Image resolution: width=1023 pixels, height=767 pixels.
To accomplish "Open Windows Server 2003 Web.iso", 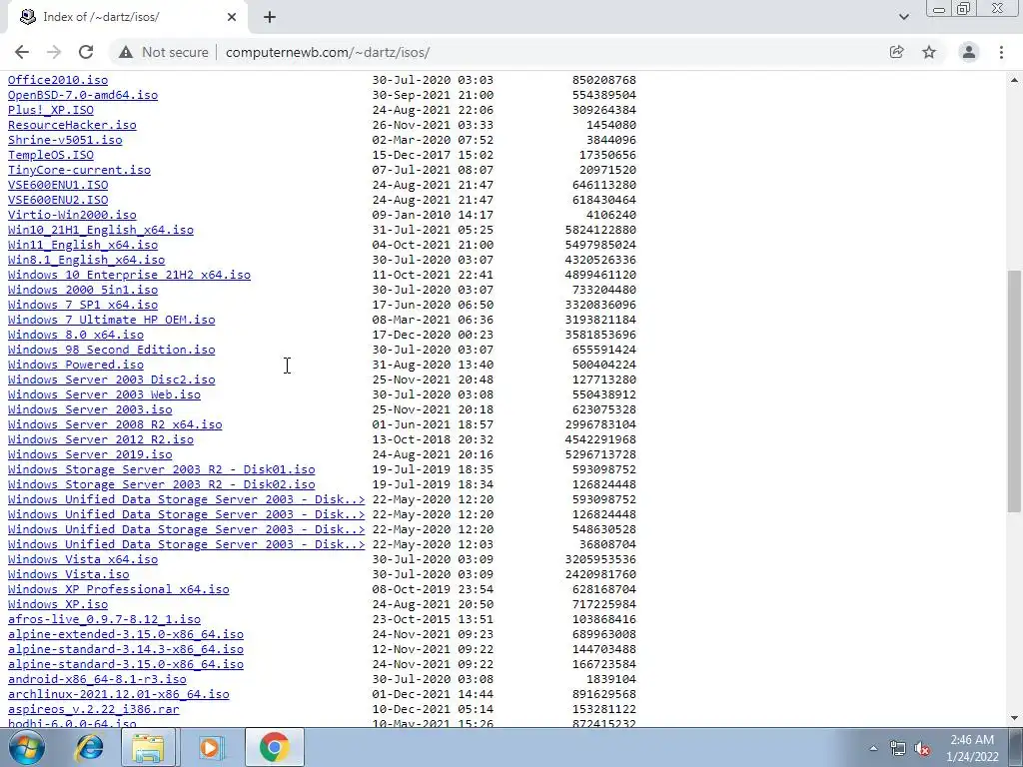I will 104,394.
